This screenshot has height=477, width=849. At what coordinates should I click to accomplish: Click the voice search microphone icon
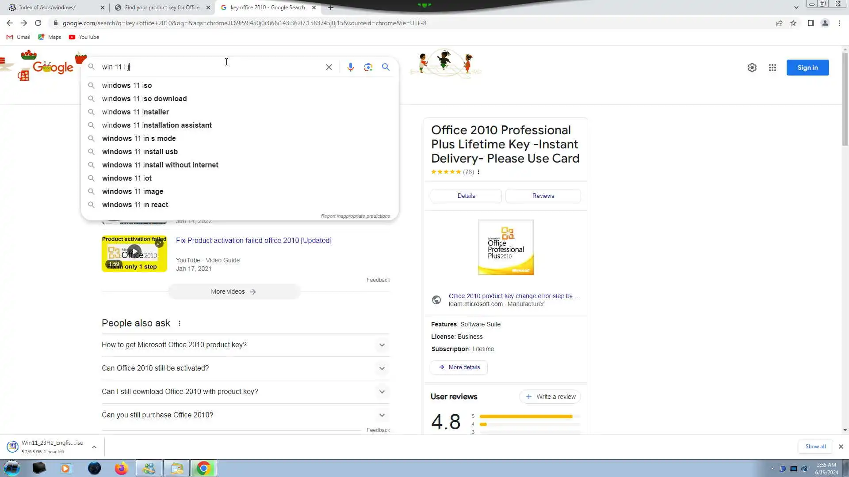tap(350, 67)
